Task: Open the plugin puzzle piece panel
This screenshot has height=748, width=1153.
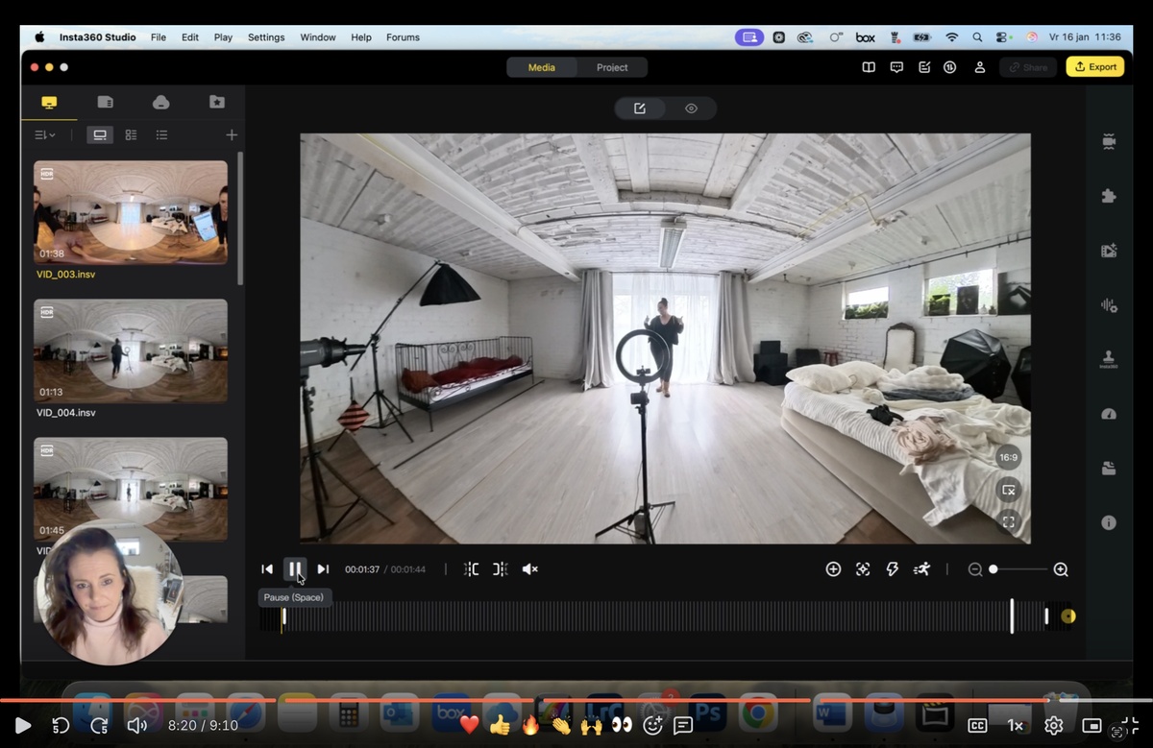Action: [x=1109, y=196]
